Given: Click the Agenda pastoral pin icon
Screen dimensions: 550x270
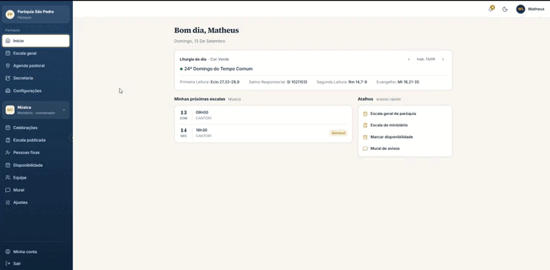Looking at the screenshot, I should click(7, 66).
